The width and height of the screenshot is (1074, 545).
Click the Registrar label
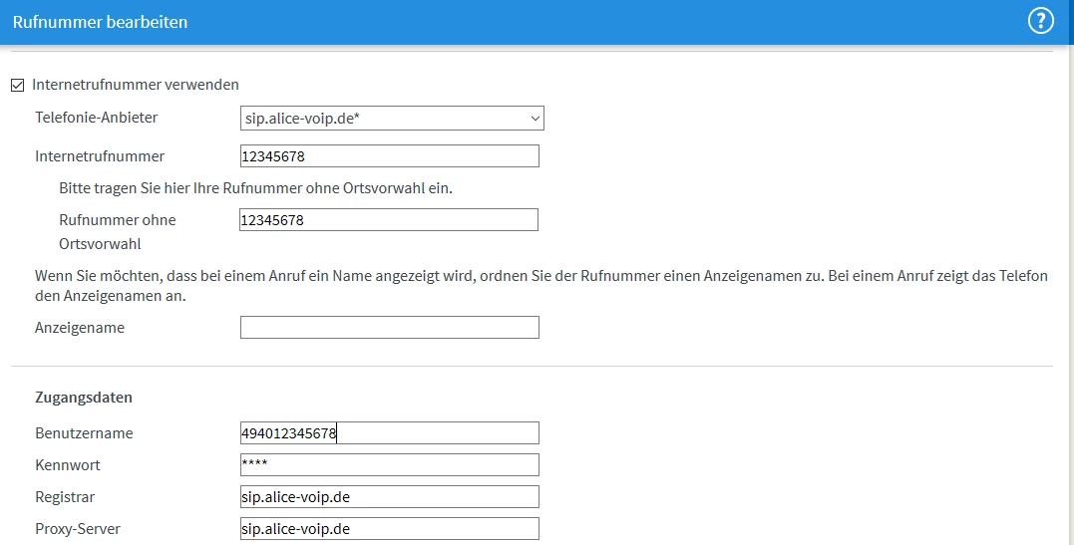click(x=65, y=497)
